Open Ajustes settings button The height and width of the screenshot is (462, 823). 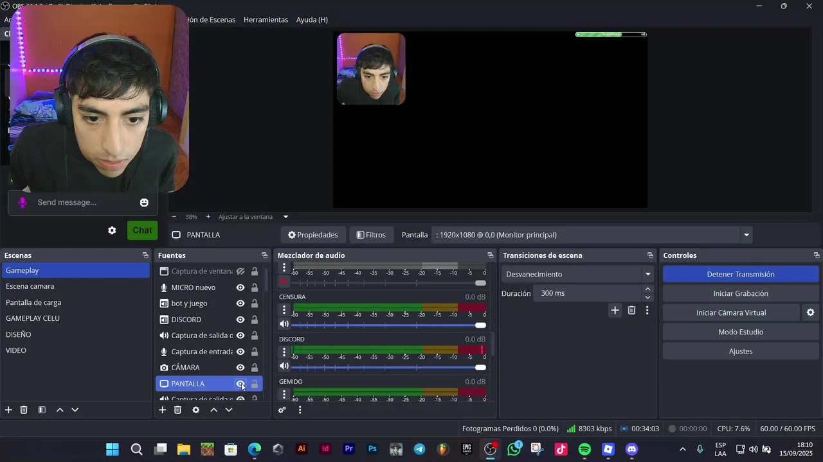pos(741,351)
